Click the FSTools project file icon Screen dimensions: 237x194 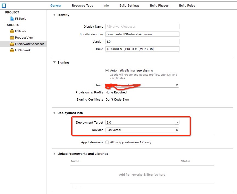(x=12, y=19)
